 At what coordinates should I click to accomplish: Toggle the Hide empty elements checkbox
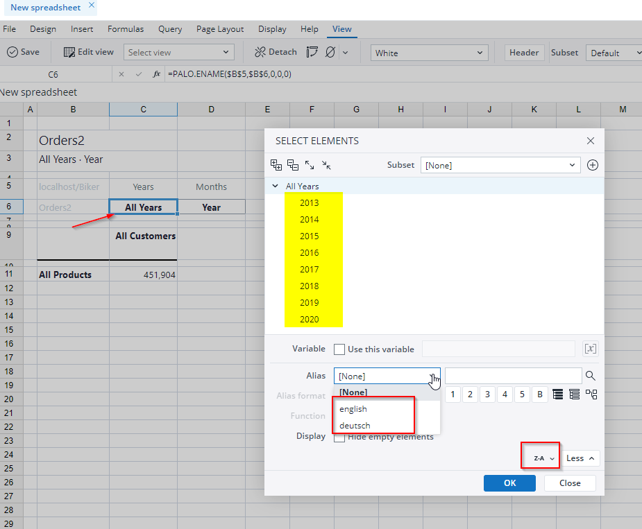tap(339, 437)
